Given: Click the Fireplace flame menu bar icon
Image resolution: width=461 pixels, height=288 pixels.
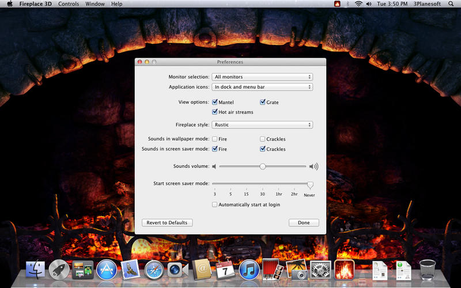Looking at the screenshot, I should (337, 4).
